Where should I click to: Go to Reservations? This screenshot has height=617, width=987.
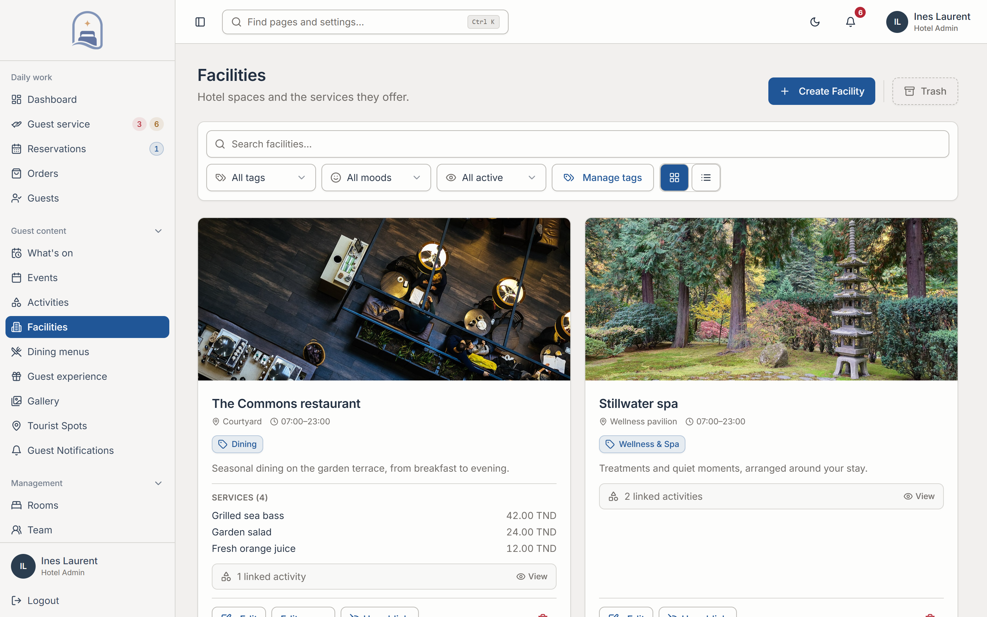click(87, 149)
